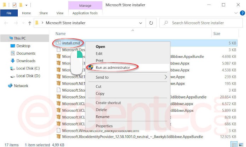Click the Back navigation arrow
The image size is (246, 147).
pyautogui.click(x=6, y=23)
